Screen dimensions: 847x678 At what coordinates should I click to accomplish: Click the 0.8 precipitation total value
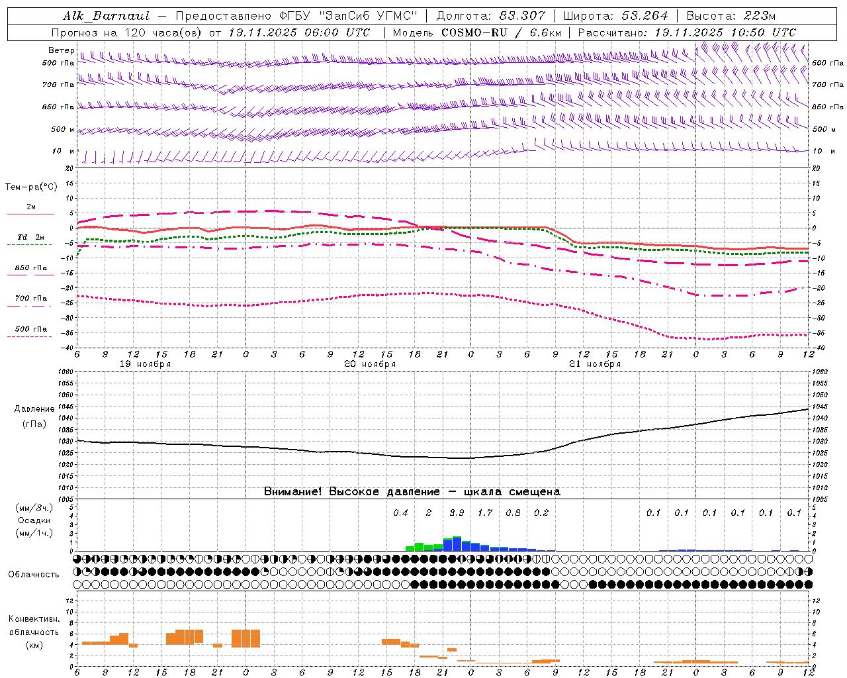[x=513, y=513]
